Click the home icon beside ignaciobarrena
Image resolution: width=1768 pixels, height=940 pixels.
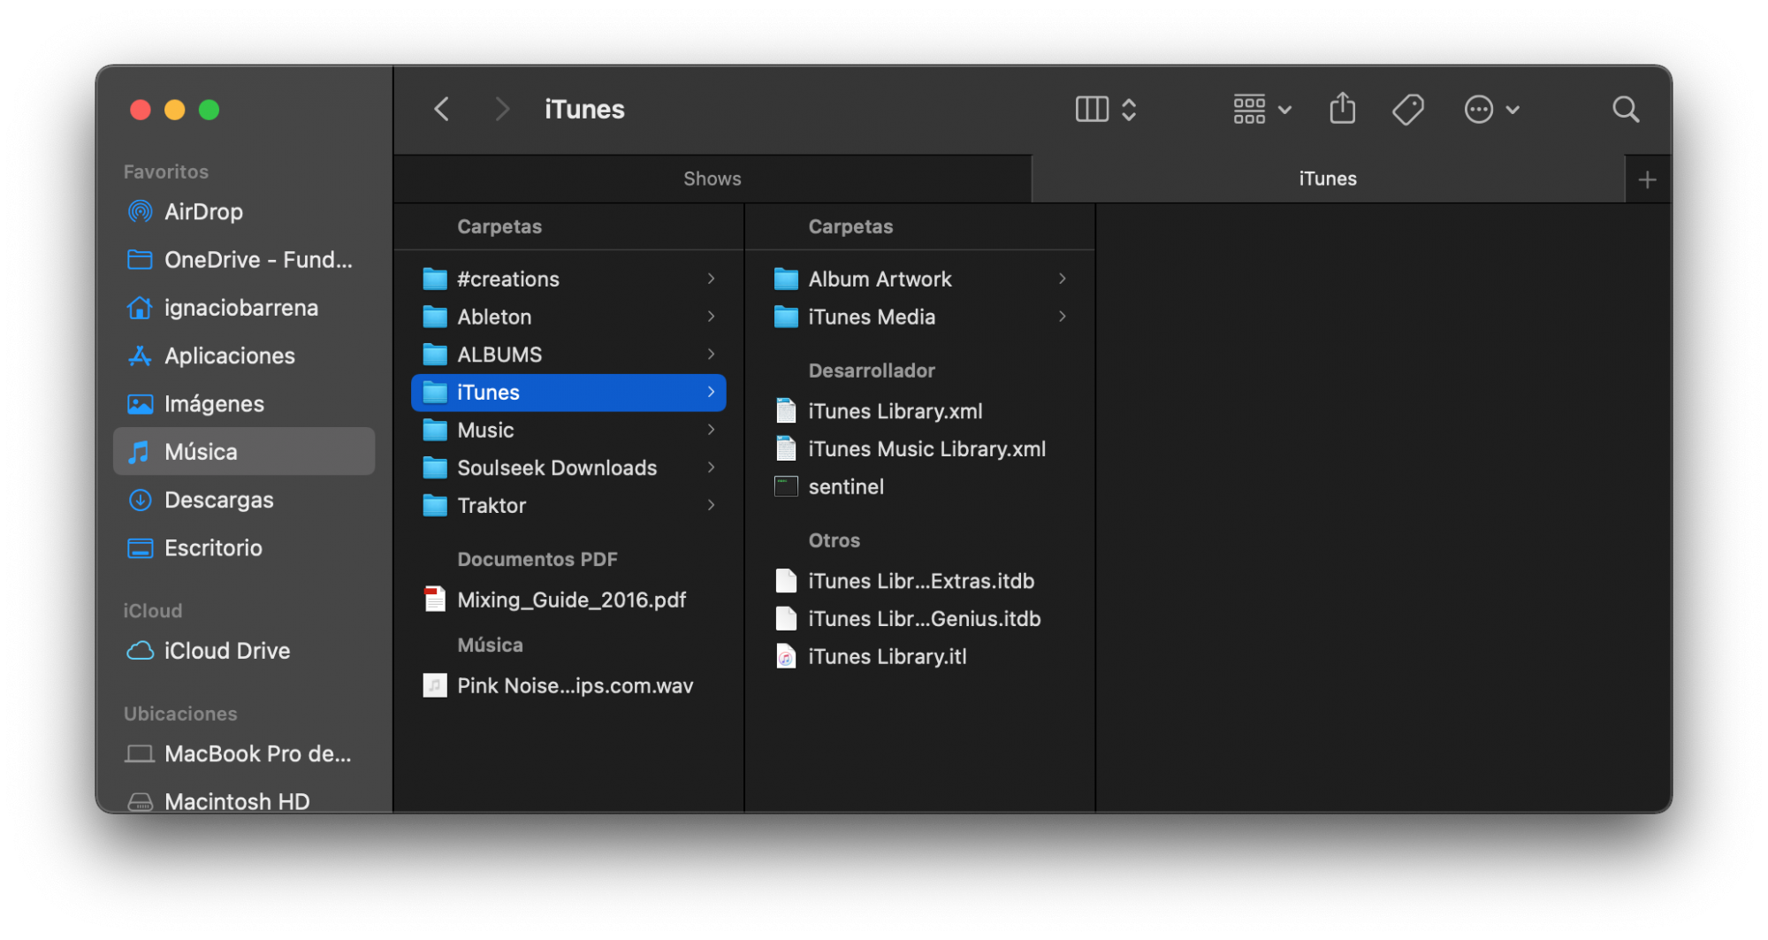140,308
